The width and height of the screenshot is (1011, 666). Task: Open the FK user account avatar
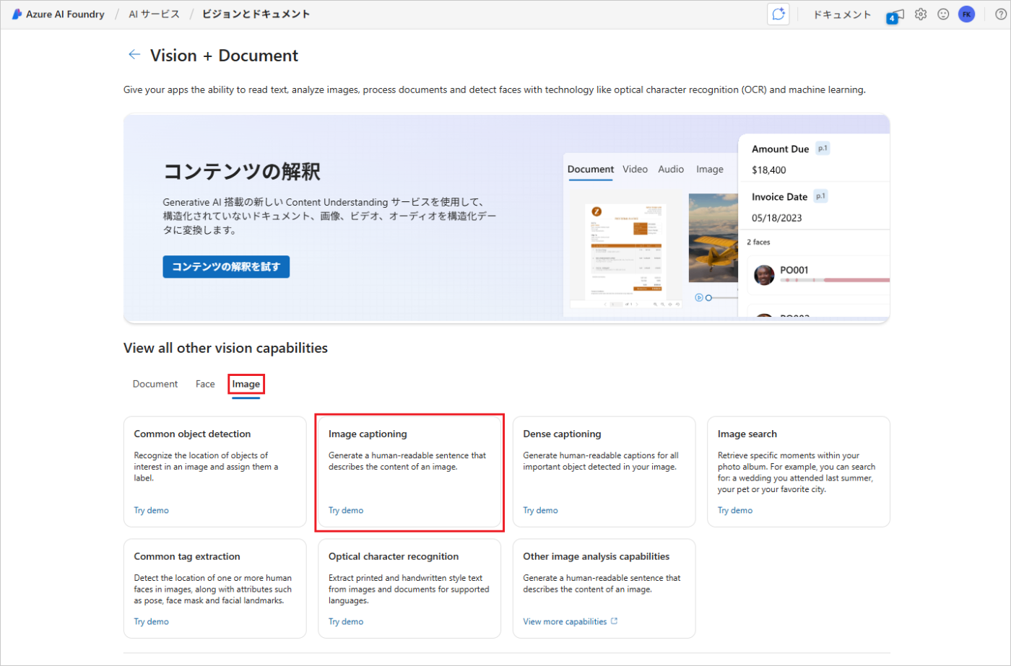tap(966, 14)
